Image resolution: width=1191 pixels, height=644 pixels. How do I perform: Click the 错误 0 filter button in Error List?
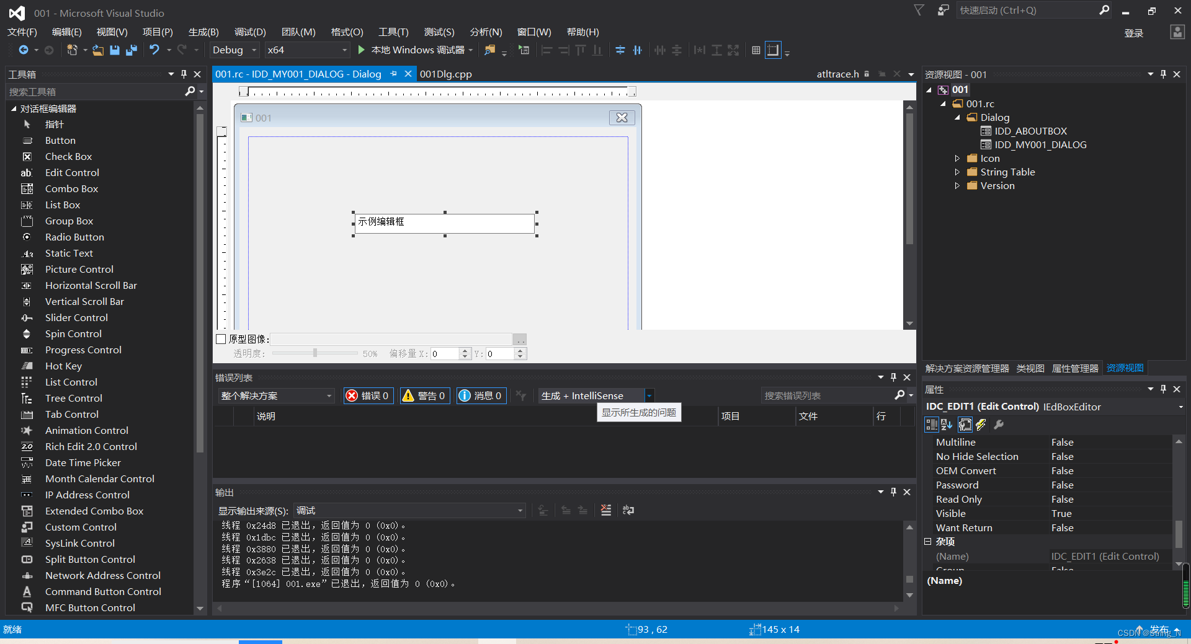pos(368,395)
